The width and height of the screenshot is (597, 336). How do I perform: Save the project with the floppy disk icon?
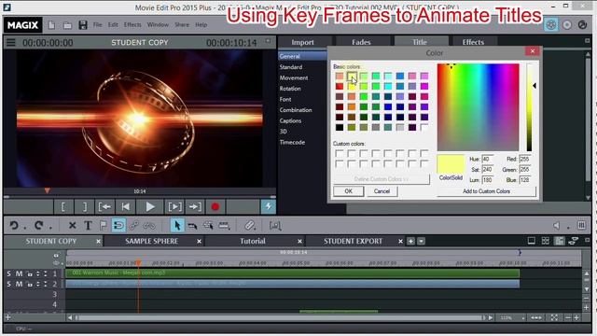[x=83, y=25]
